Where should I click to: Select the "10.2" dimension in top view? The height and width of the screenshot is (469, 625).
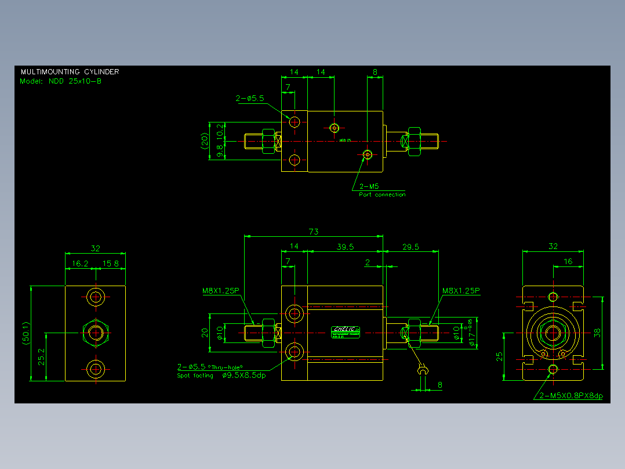(x=220, y=132)
